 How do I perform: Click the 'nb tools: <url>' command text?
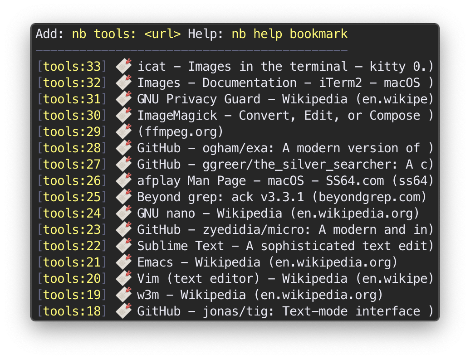tap(126, 34)
